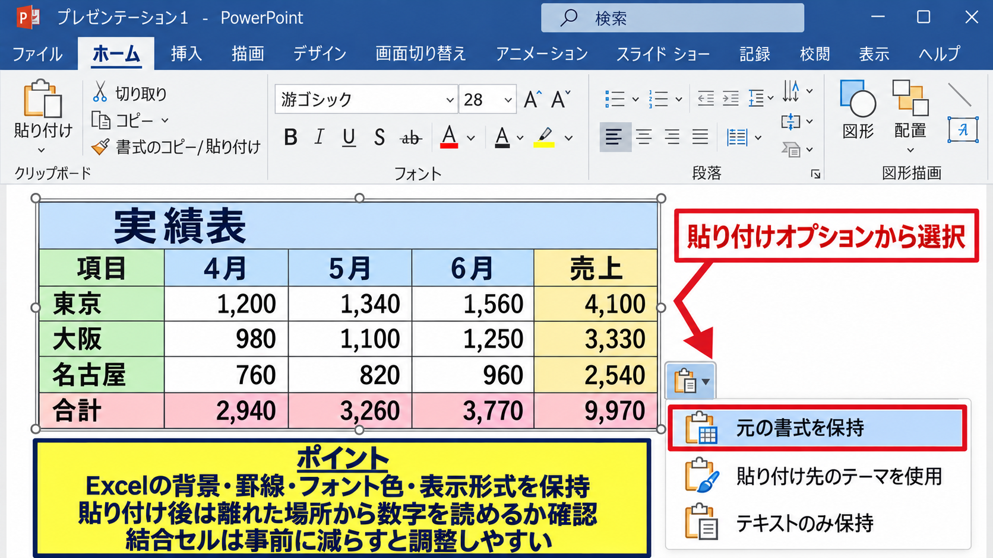Center align text in paragraph group
Image resolution: width=993 pixels, height=558 pixels.
[x=644, y=138]
